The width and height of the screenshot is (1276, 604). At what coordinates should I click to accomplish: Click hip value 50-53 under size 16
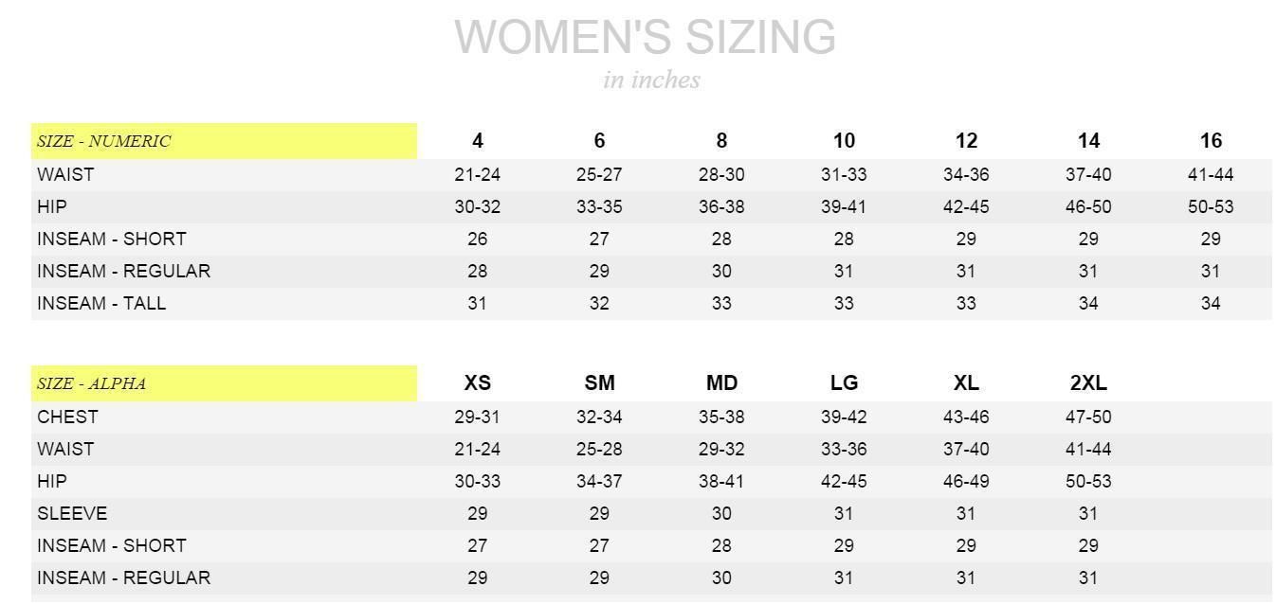click(1211, 207)
